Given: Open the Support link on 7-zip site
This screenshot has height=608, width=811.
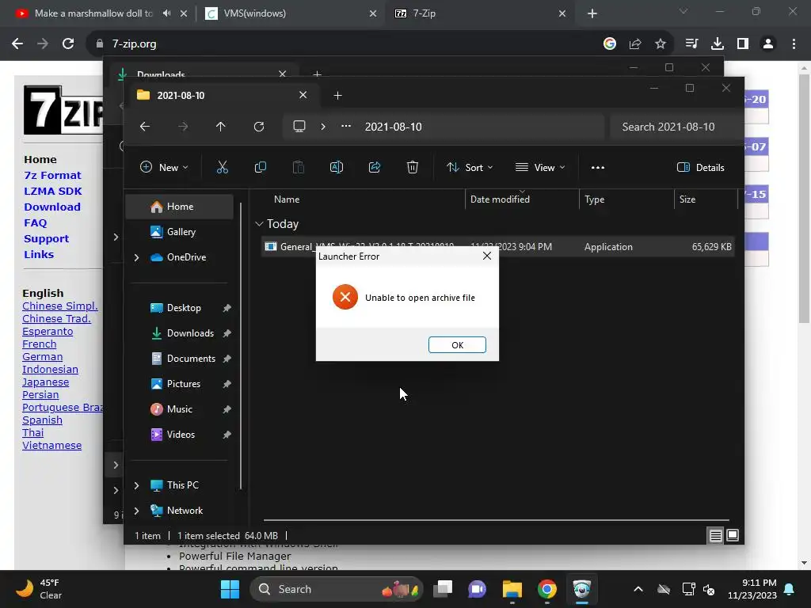Looking at the screenshot, I should pos(46,239).
